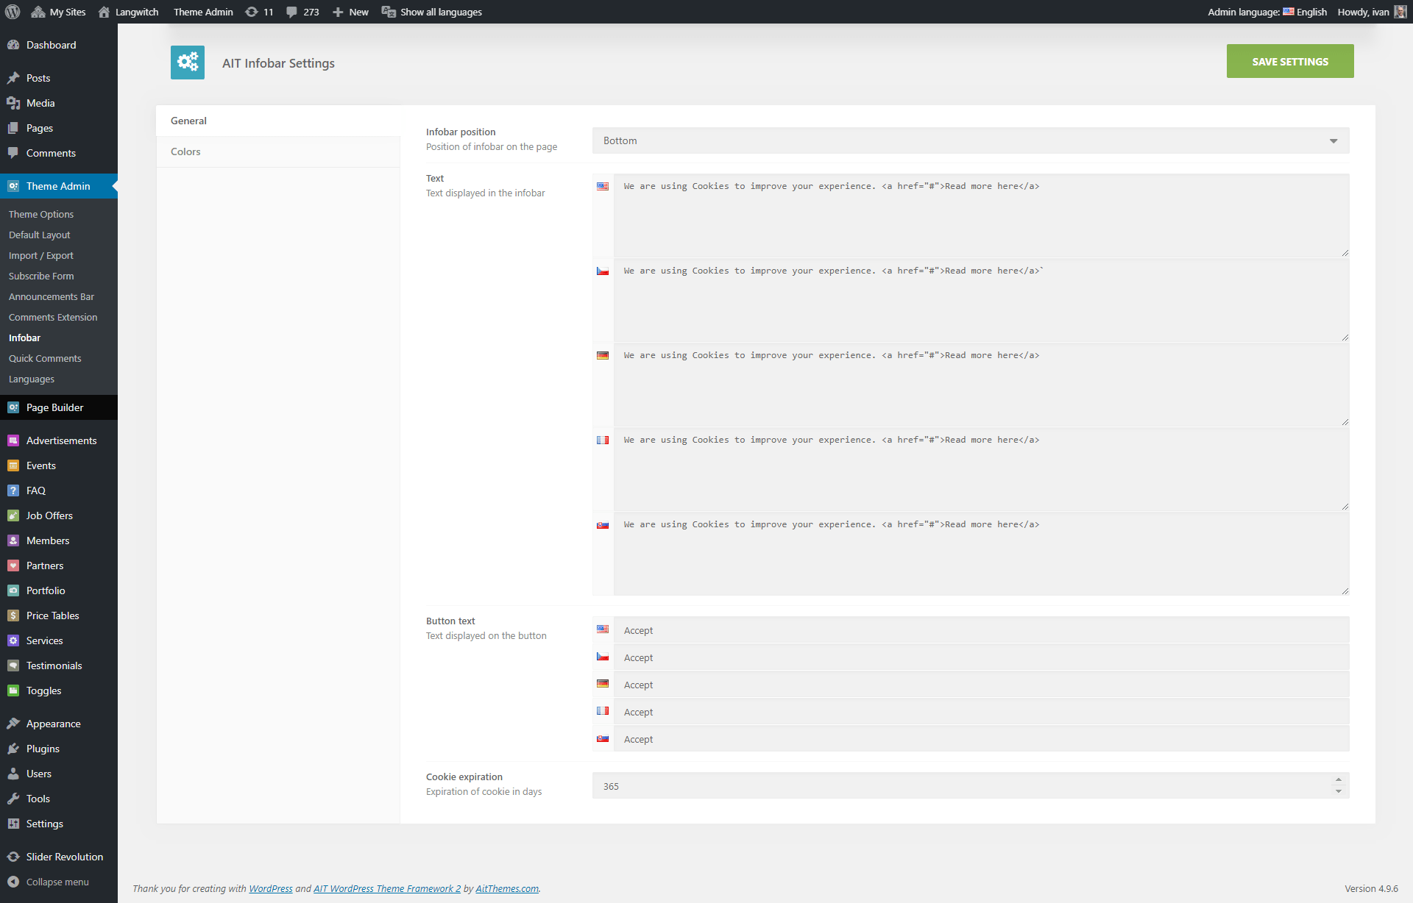Viewport: 1413px width, 903px height.
Task: Open Toggles from the sidebar
Action: (59, 690)
